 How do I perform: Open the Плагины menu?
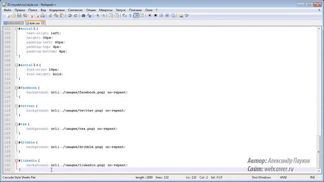(135, 10)
